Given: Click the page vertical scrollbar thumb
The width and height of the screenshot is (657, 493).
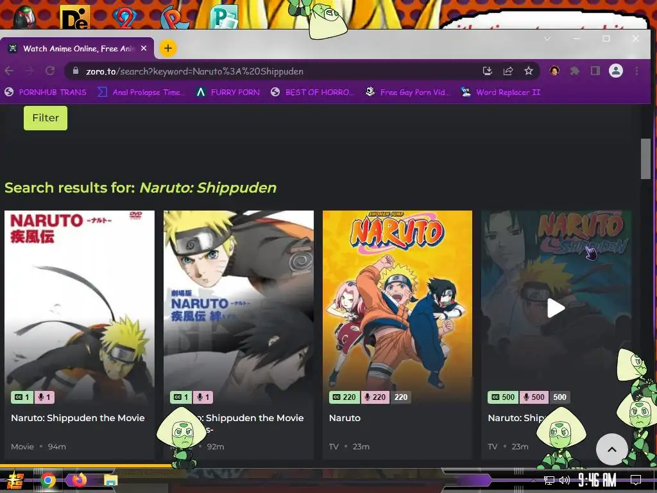Looking at the screenshot, I should point(645,159).
